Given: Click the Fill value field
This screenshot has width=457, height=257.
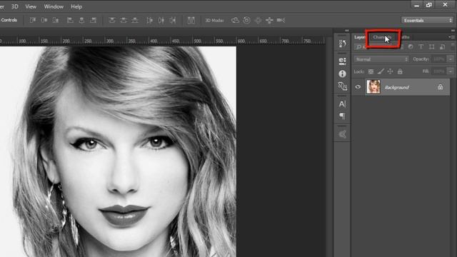Looking at the screenshot, I should pos(438,71).
